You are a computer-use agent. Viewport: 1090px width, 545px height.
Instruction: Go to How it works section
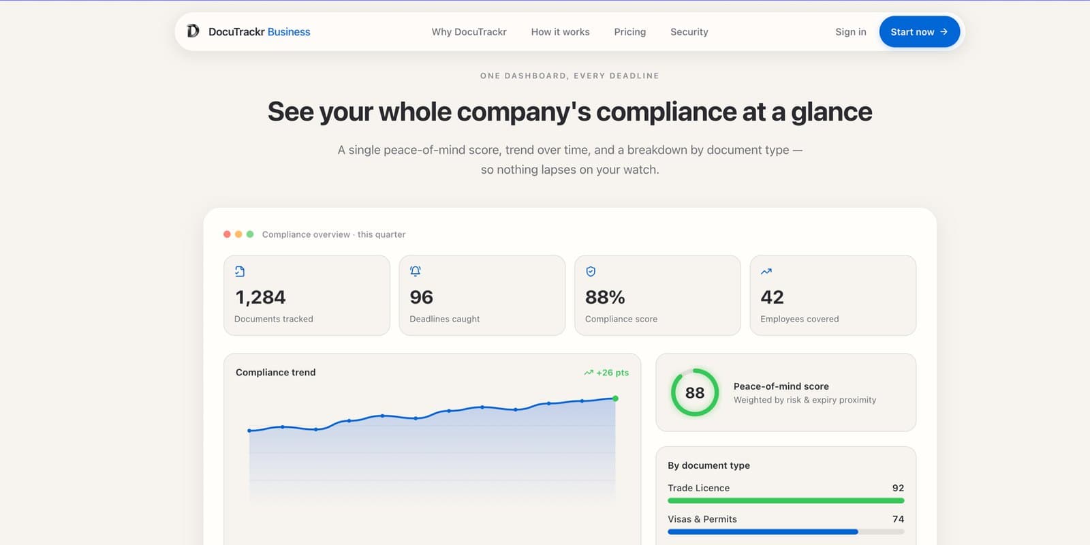click(x=560, y=31)
